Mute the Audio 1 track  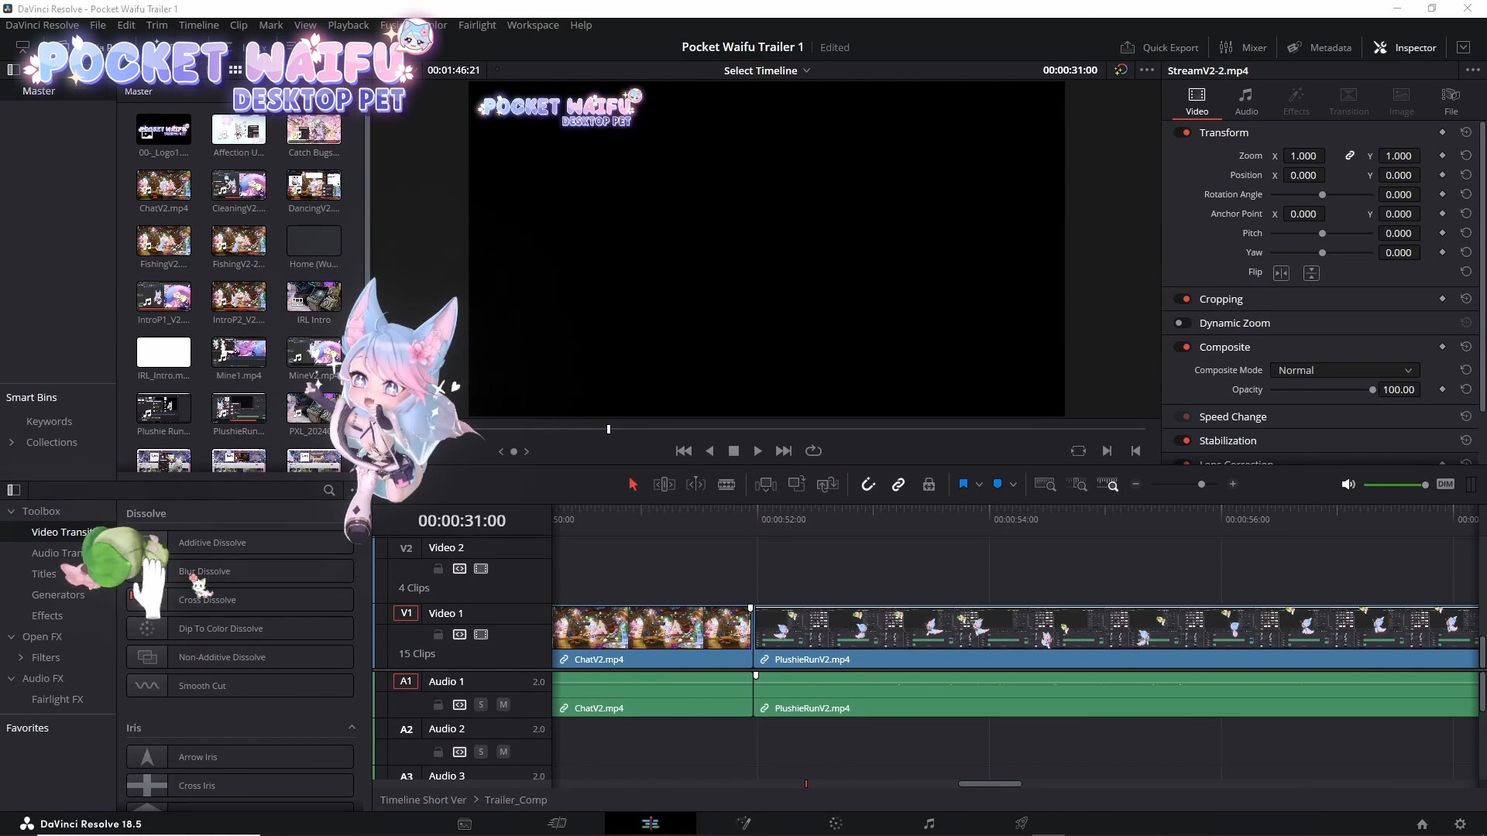503,704
